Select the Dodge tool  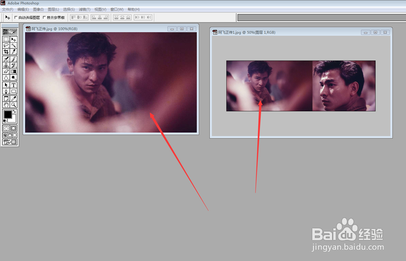pos(14,78)
